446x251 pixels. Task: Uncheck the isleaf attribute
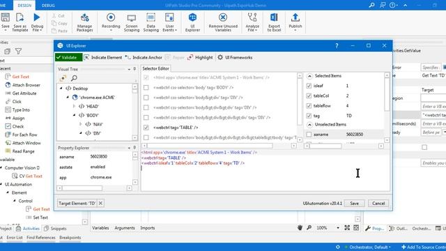point(309,86)
